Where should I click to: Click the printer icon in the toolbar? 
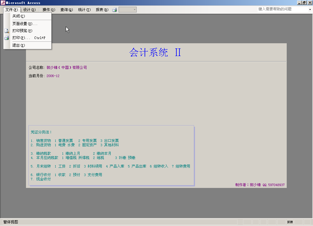(115, 10)
